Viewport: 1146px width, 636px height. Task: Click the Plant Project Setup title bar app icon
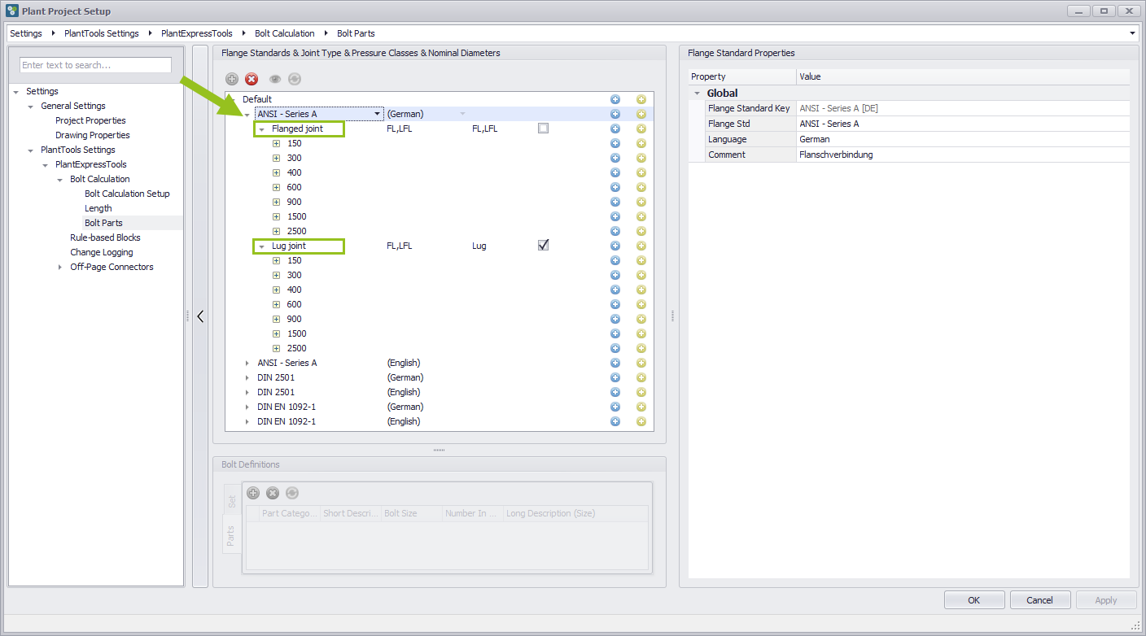pos(12,11)
